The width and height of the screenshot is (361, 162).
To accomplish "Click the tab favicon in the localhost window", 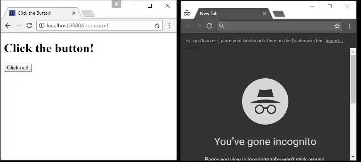I will pyautogui.click(x=12, y=13).
